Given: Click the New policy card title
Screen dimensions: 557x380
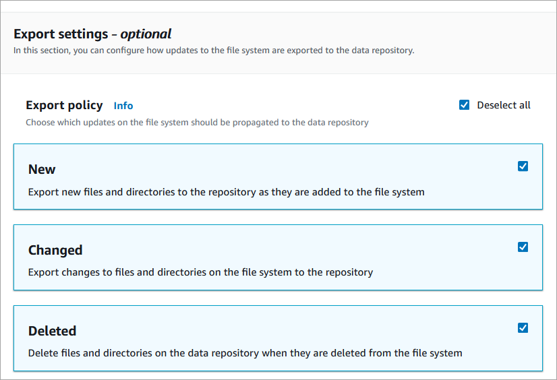Looking at the screenshot, I should (42, 169).
